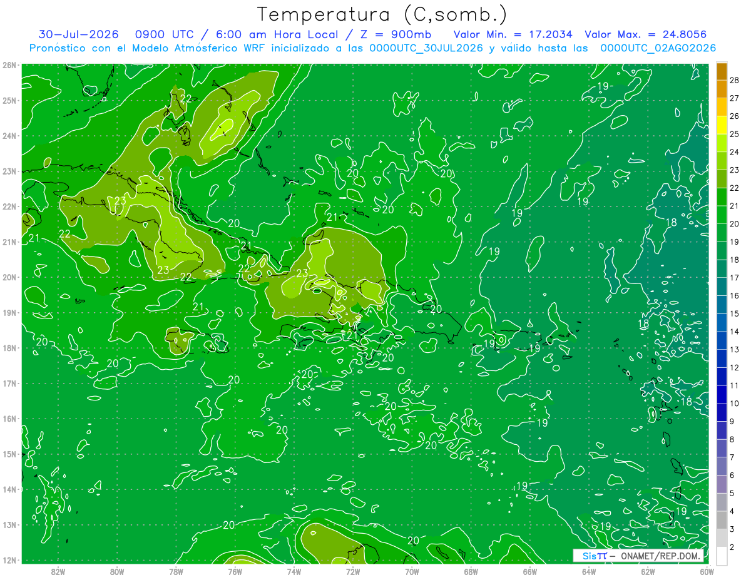The image size is (751, 580).
Task: Click the color scale label 5
Action: pos(732,494)
